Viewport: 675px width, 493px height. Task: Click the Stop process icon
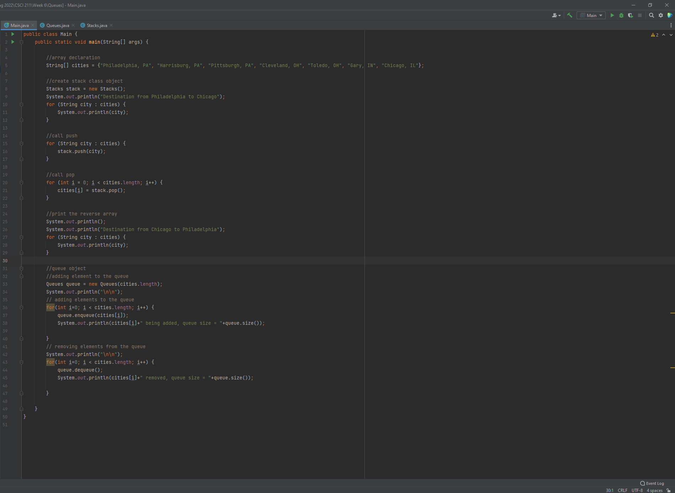click(x=640, y=15)
